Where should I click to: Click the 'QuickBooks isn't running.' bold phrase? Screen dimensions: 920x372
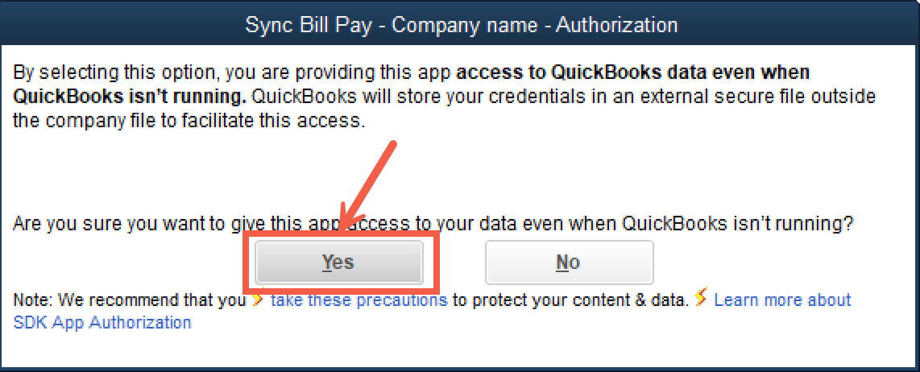130,97
